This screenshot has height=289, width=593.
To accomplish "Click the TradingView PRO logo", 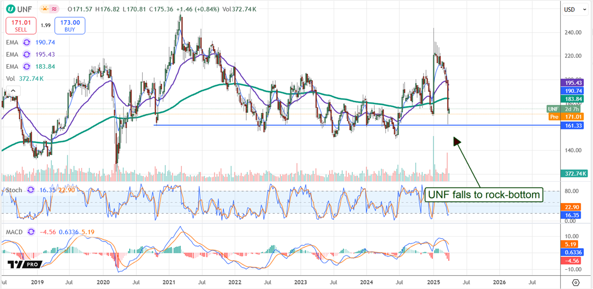I will 25,265.
